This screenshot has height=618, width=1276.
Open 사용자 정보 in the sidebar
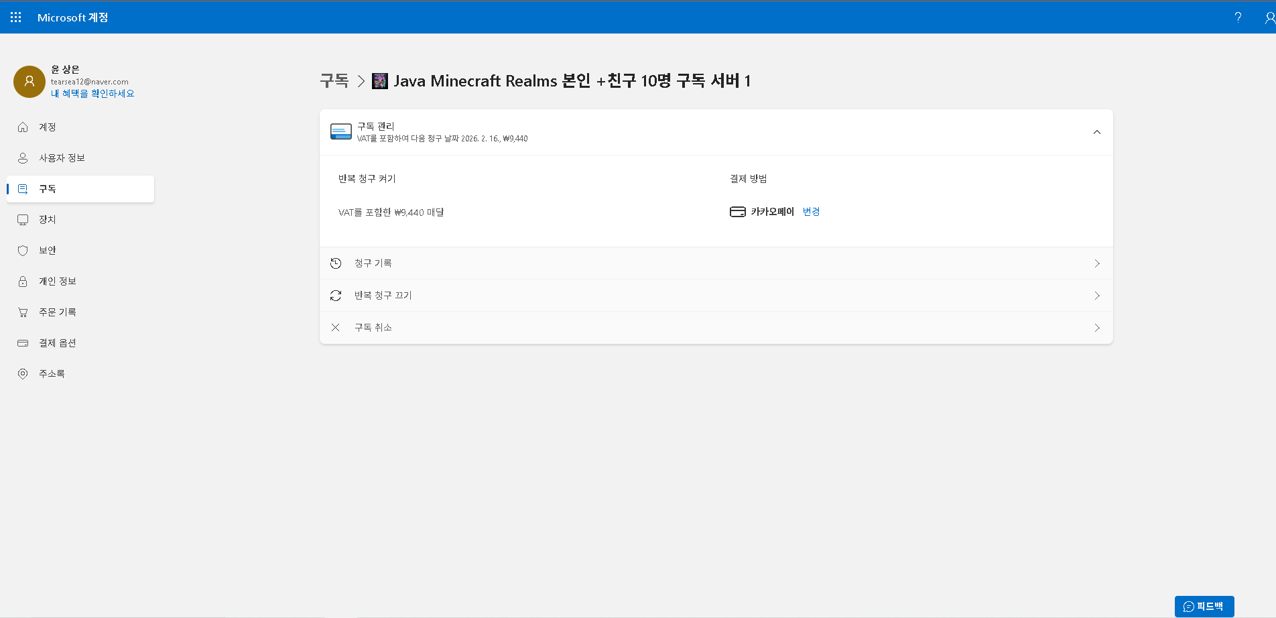point(80,158)
